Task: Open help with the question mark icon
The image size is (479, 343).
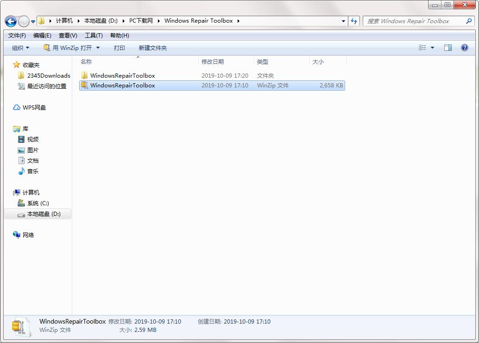Action: coord(464,48)
